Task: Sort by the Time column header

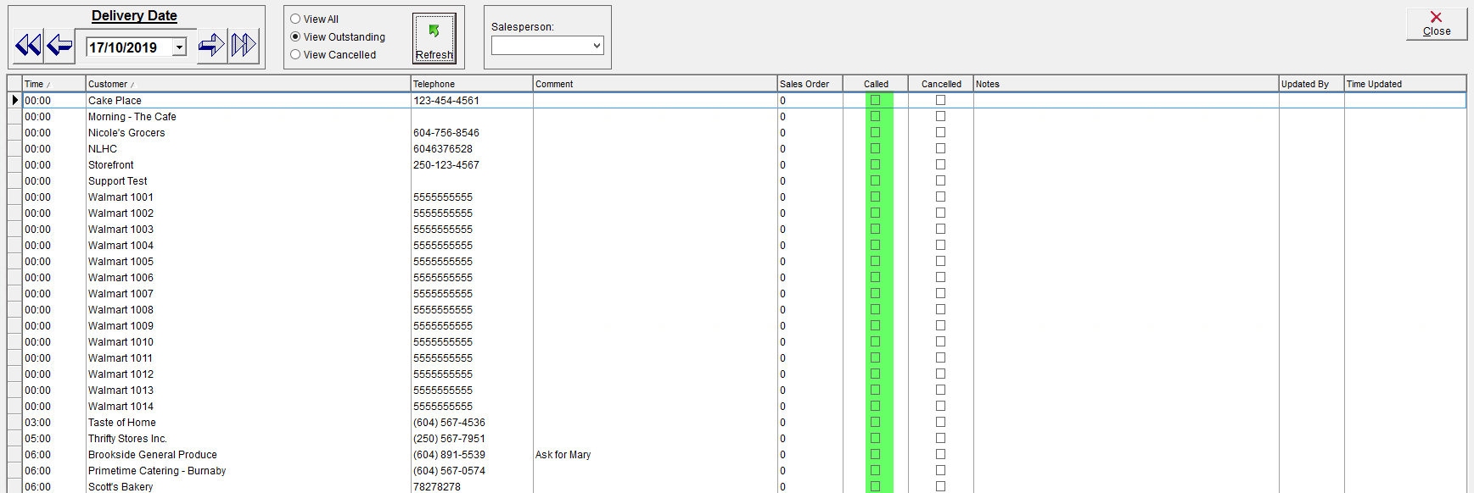Action: point(54,84)
